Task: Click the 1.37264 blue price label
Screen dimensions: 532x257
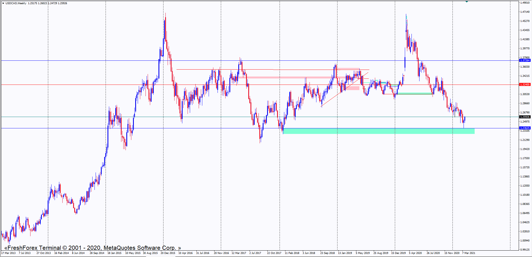Action: click(x=525, y=60)
